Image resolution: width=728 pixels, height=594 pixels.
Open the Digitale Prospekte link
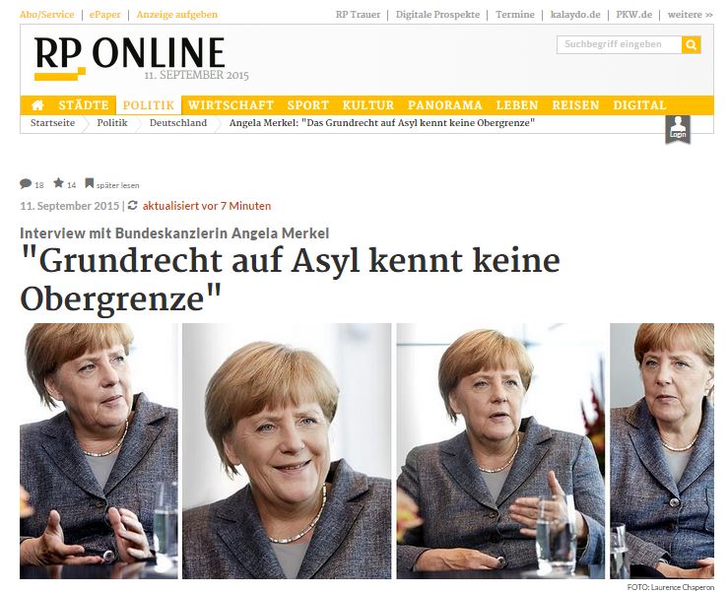pyautogui.click(x=437, y=15)
